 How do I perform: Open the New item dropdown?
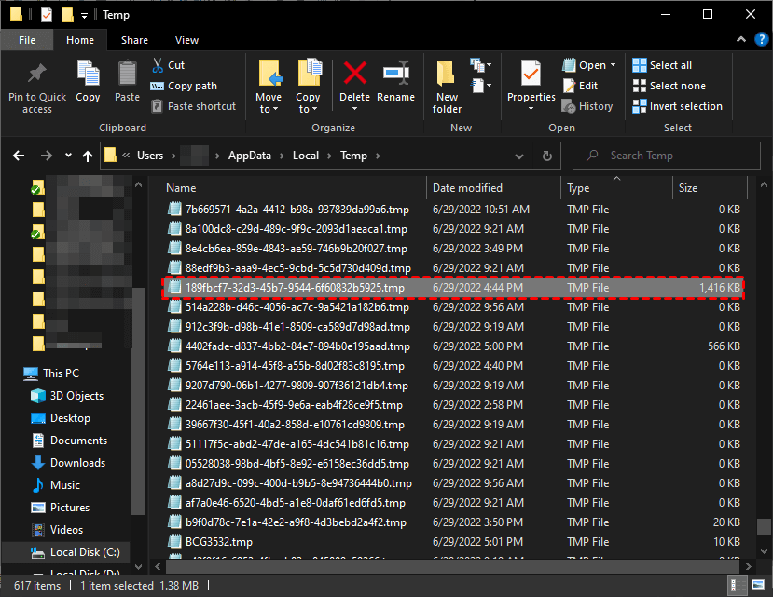tap(480, 65)
